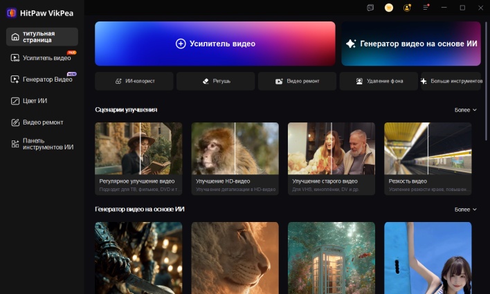This screenshot has height=294, width=490.
Task: Expand Более dropdown for Сценарии улучшения
Action: pos(465,109)
